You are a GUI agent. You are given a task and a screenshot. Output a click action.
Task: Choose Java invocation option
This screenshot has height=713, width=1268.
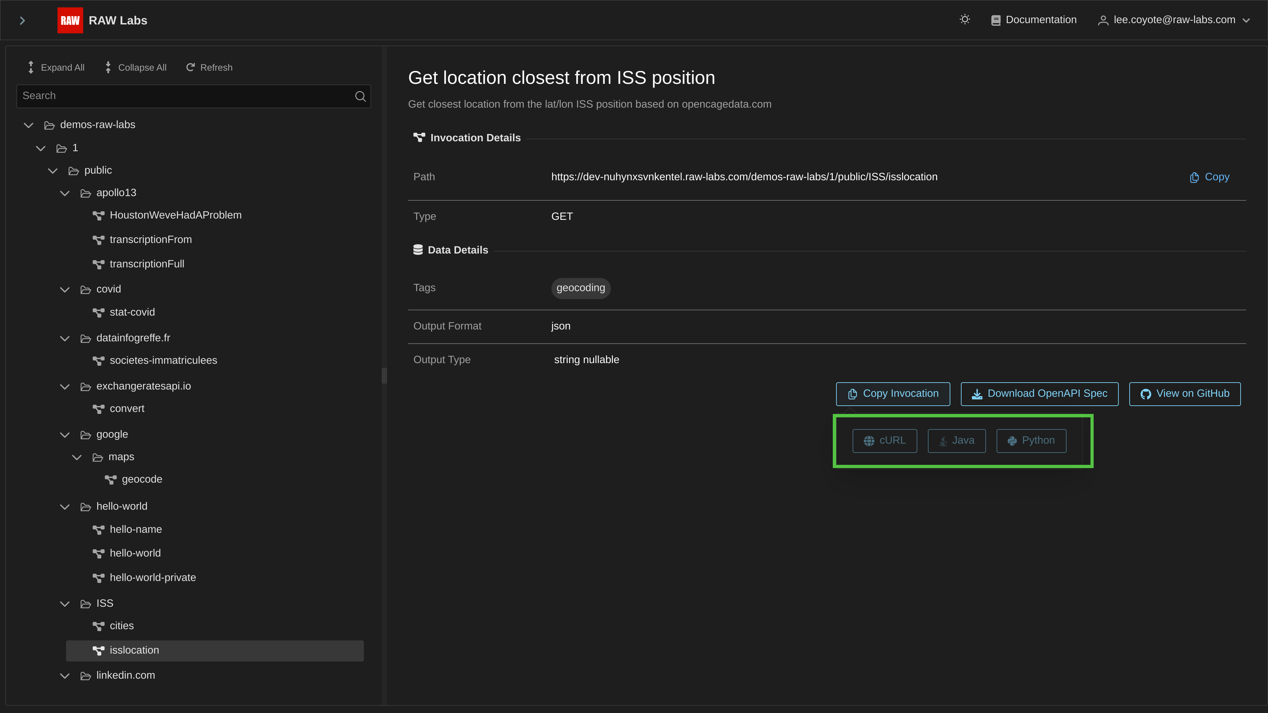pyautogui.click(x=956, y=441)
